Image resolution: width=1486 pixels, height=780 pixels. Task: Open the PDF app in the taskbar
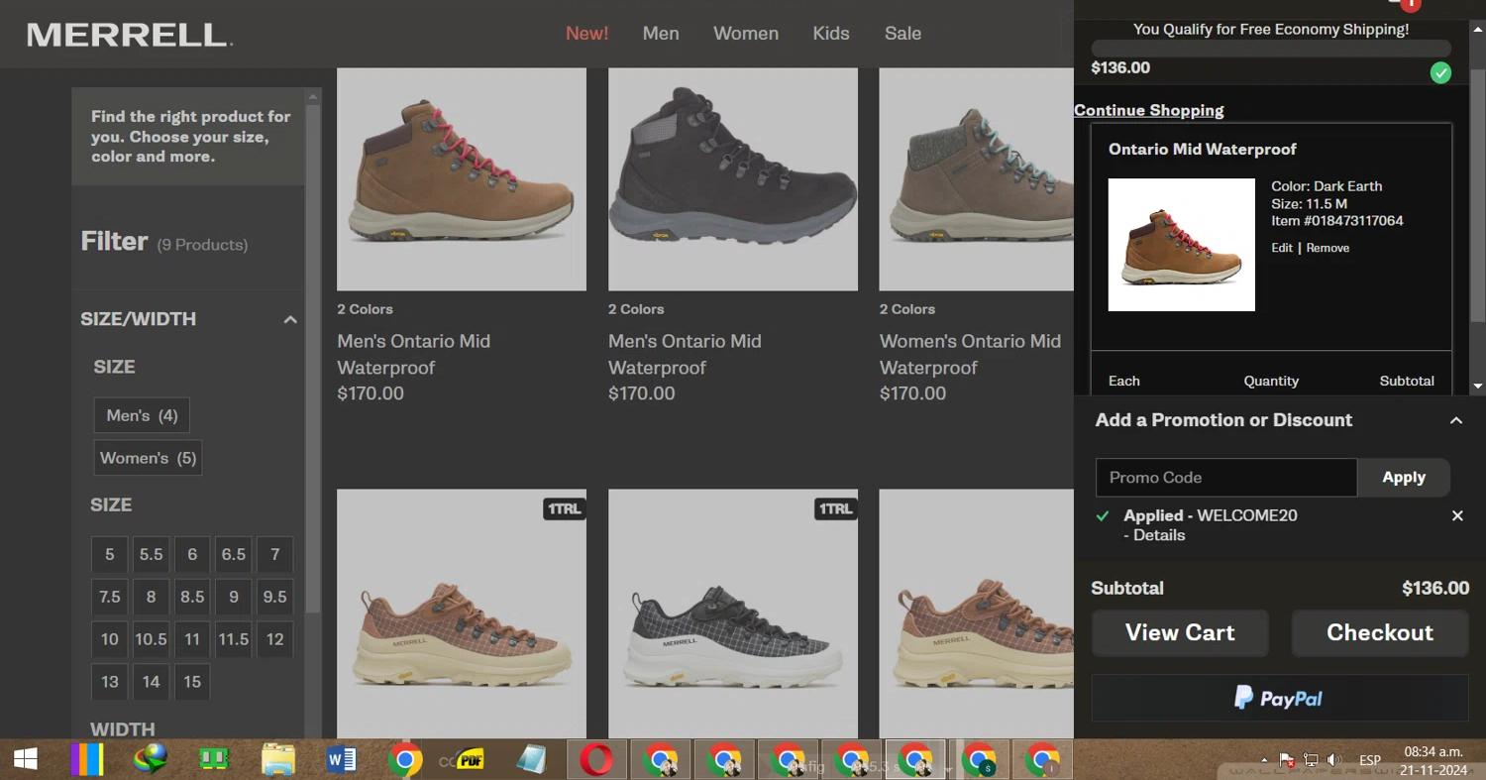[469, 760]
